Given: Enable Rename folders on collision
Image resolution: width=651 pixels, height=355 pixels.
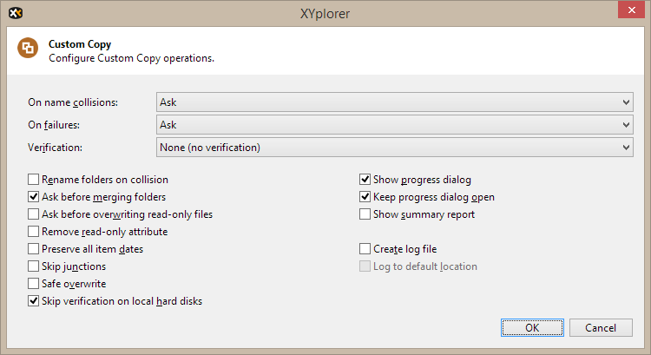Looking at the screenshot, I should (x=34, y=180).
